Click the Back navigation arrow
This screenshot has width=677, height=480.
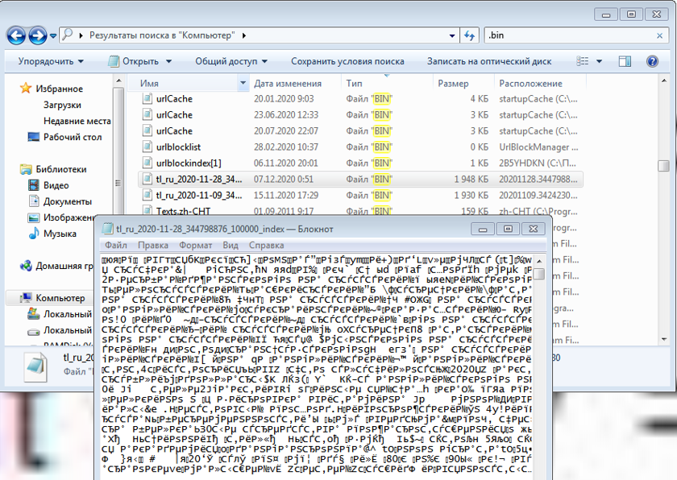(16, 35)
